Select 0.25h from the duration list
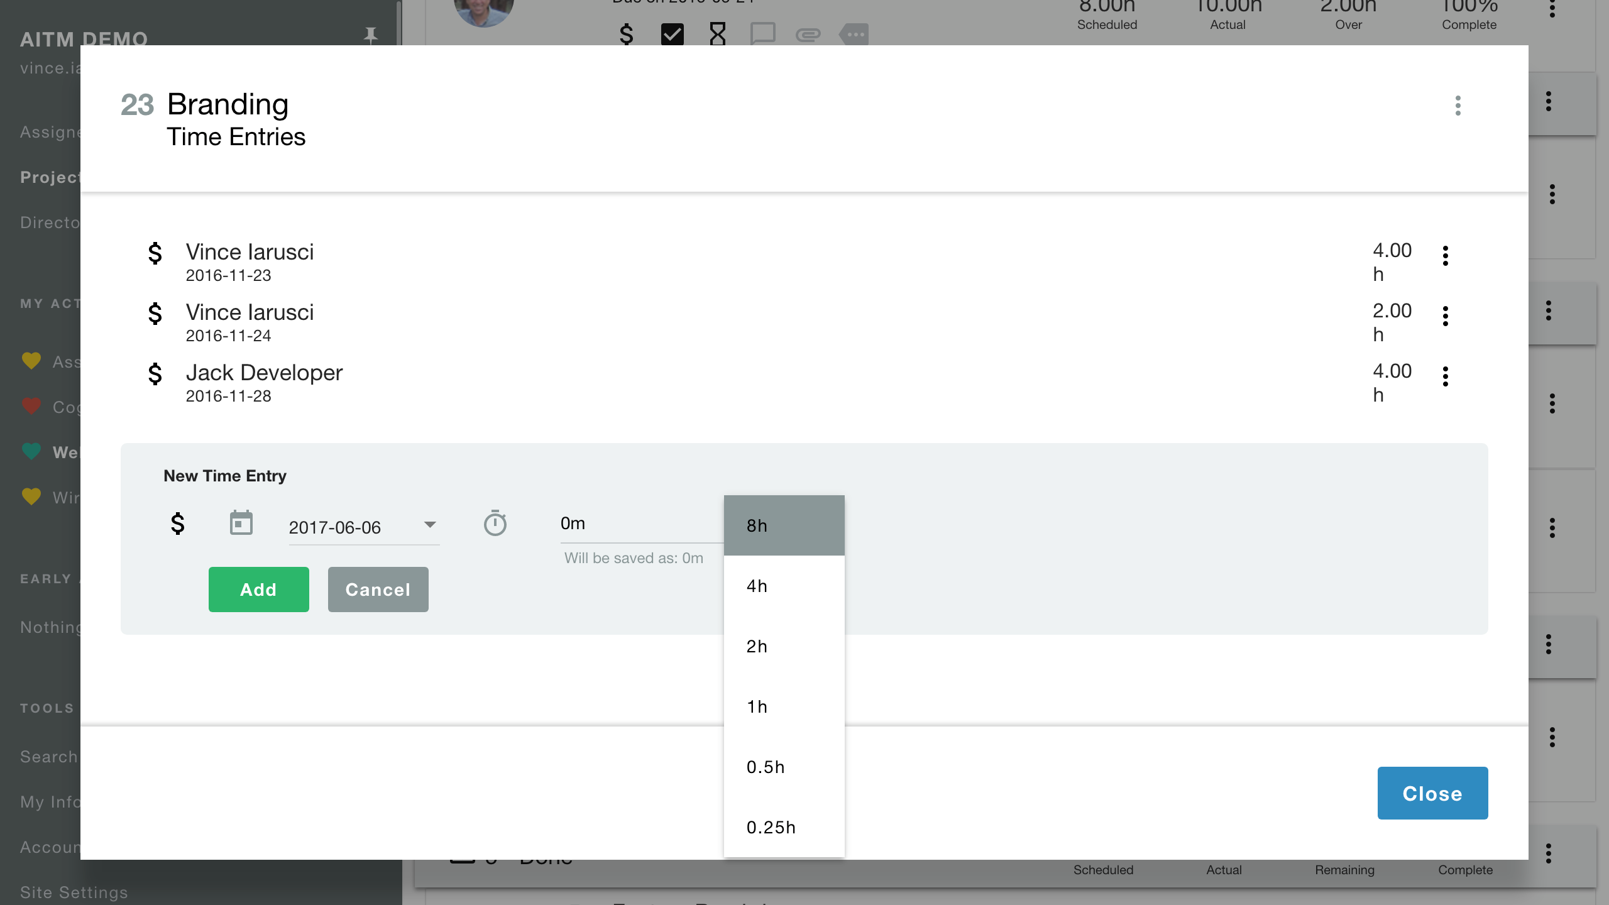The width and height of the screenshot is (1609, 905). click(x=784, y=827)
